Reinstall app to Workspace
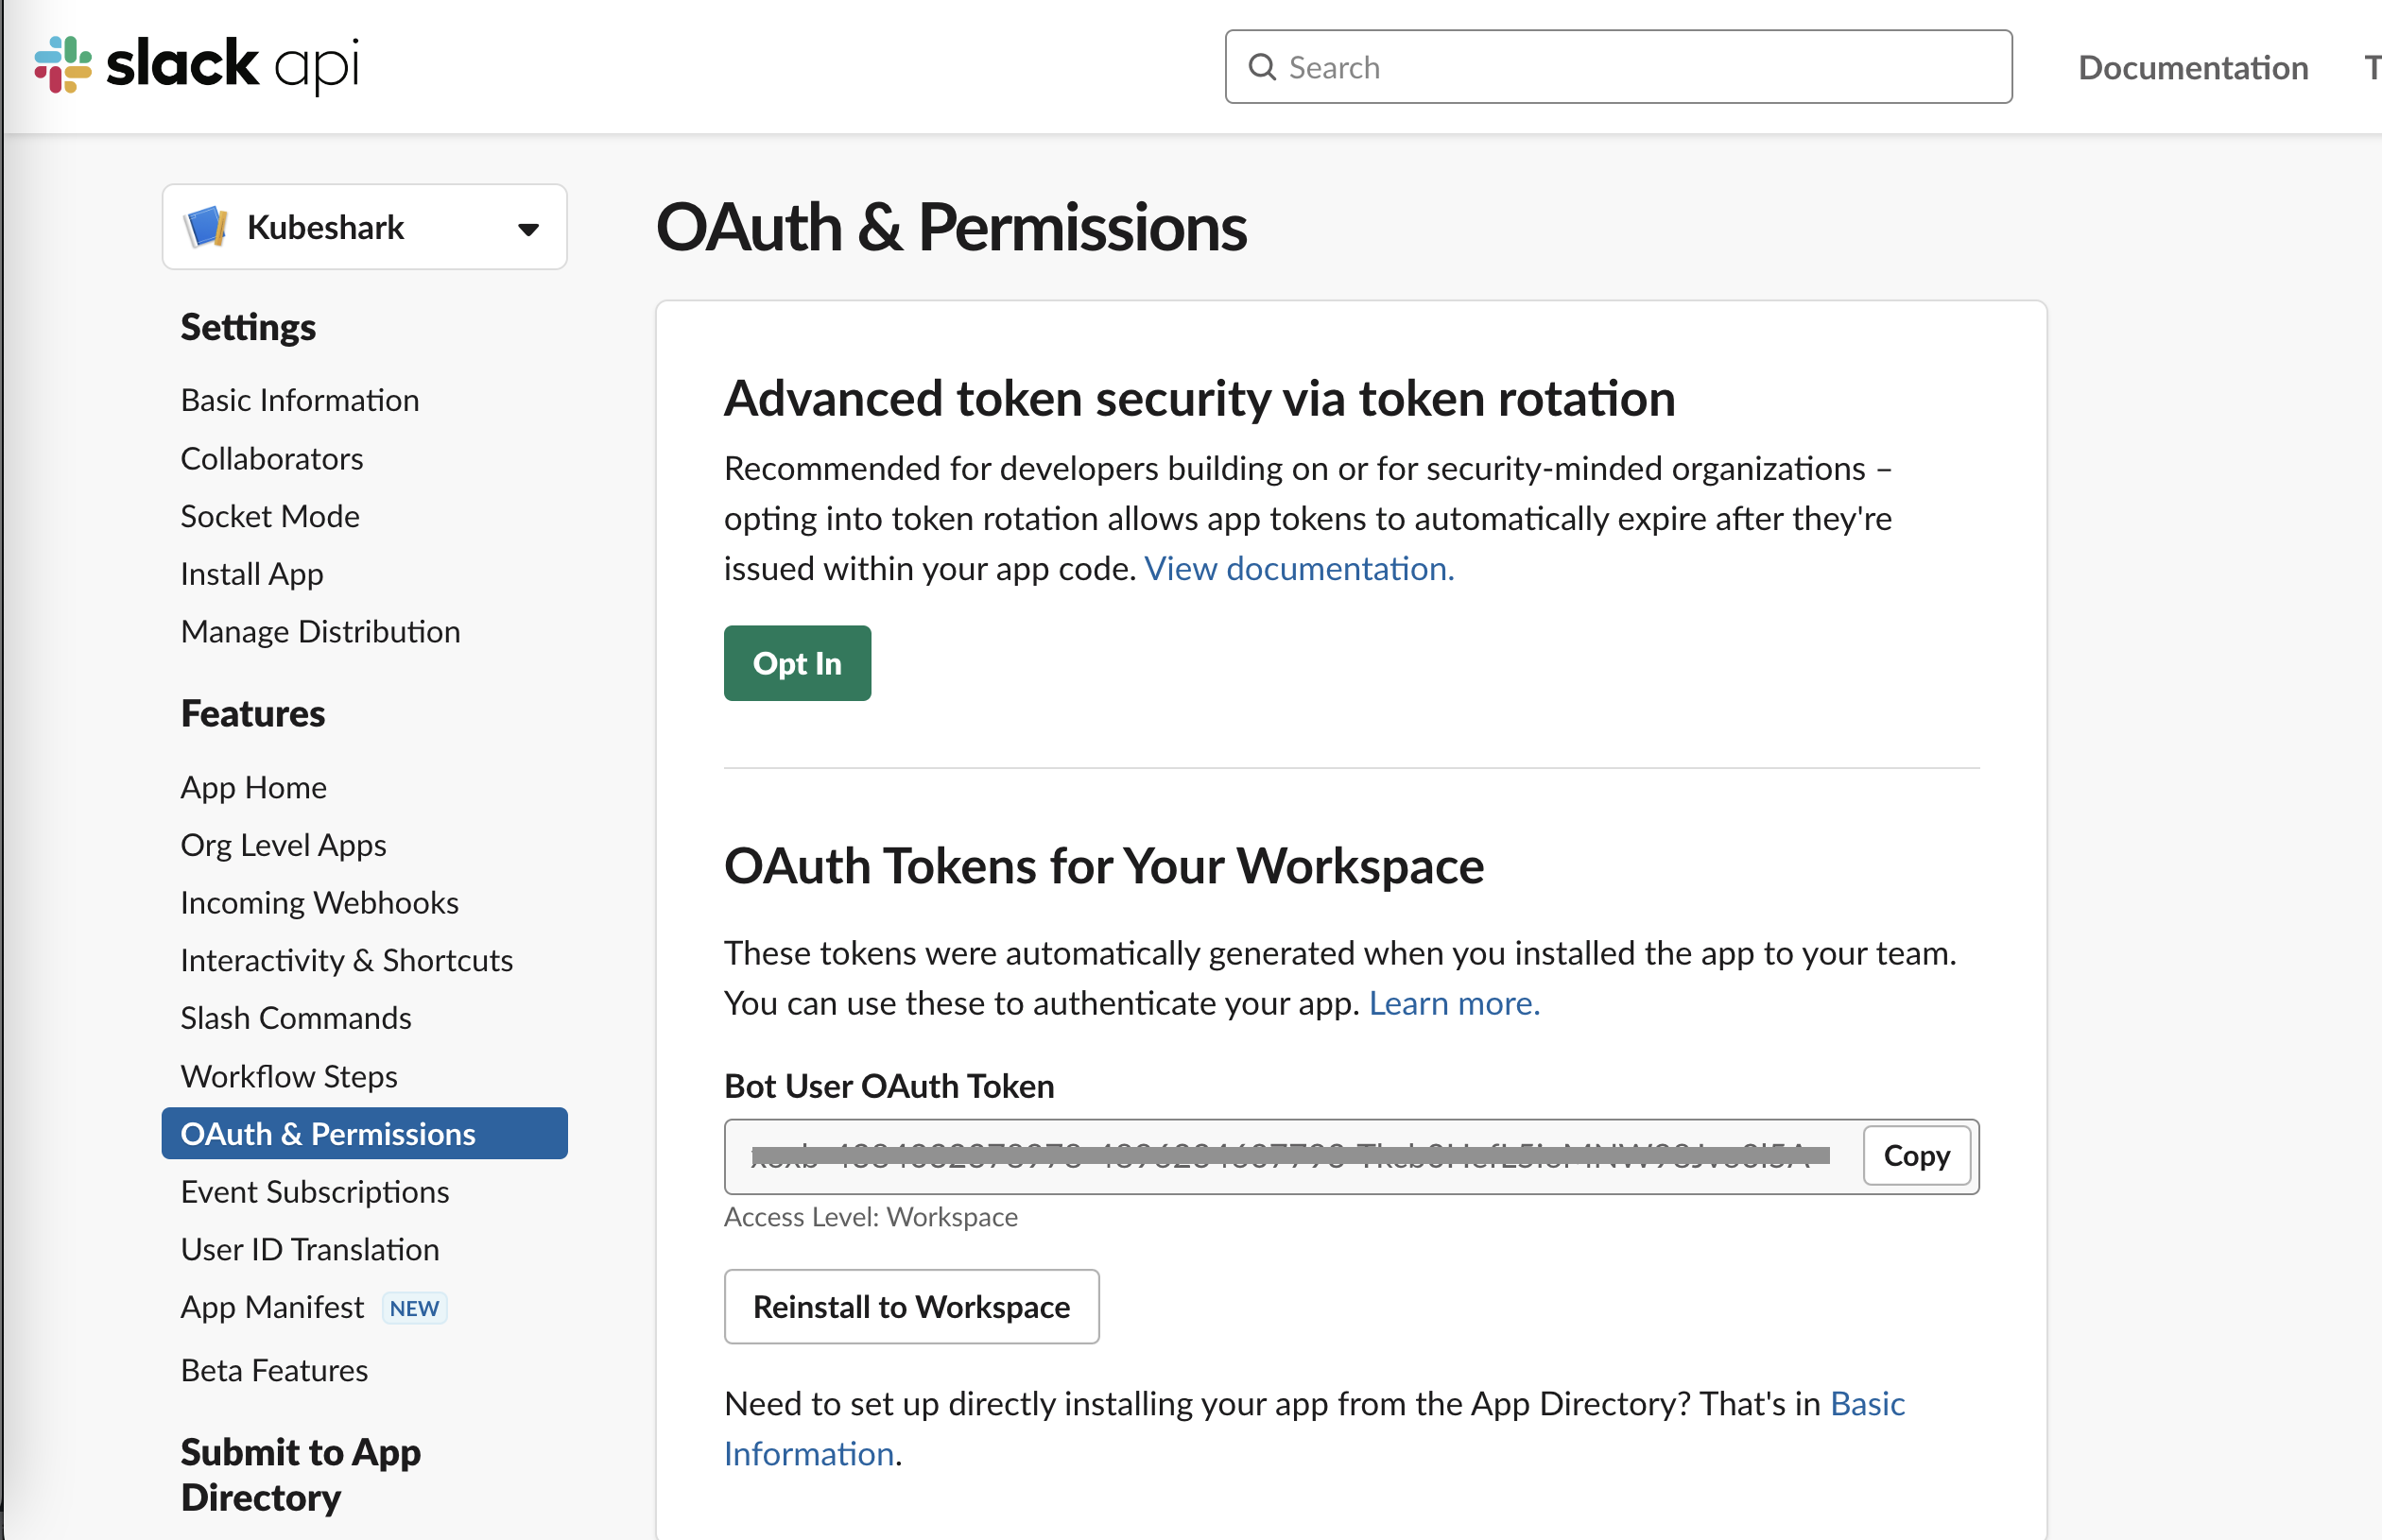 [910, 1306]
